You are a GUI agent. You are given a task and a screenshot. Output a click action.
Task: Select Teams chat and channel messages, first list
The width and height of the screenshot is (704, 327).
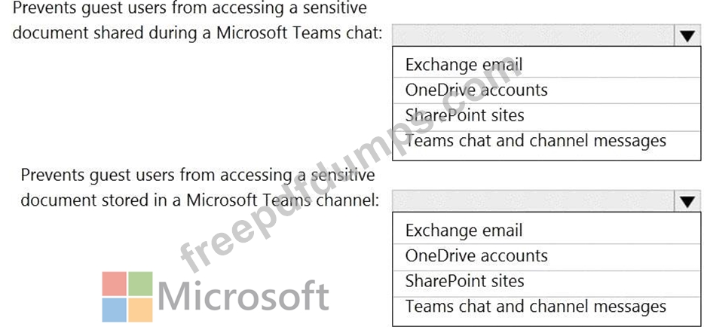(x=546, y=142)
